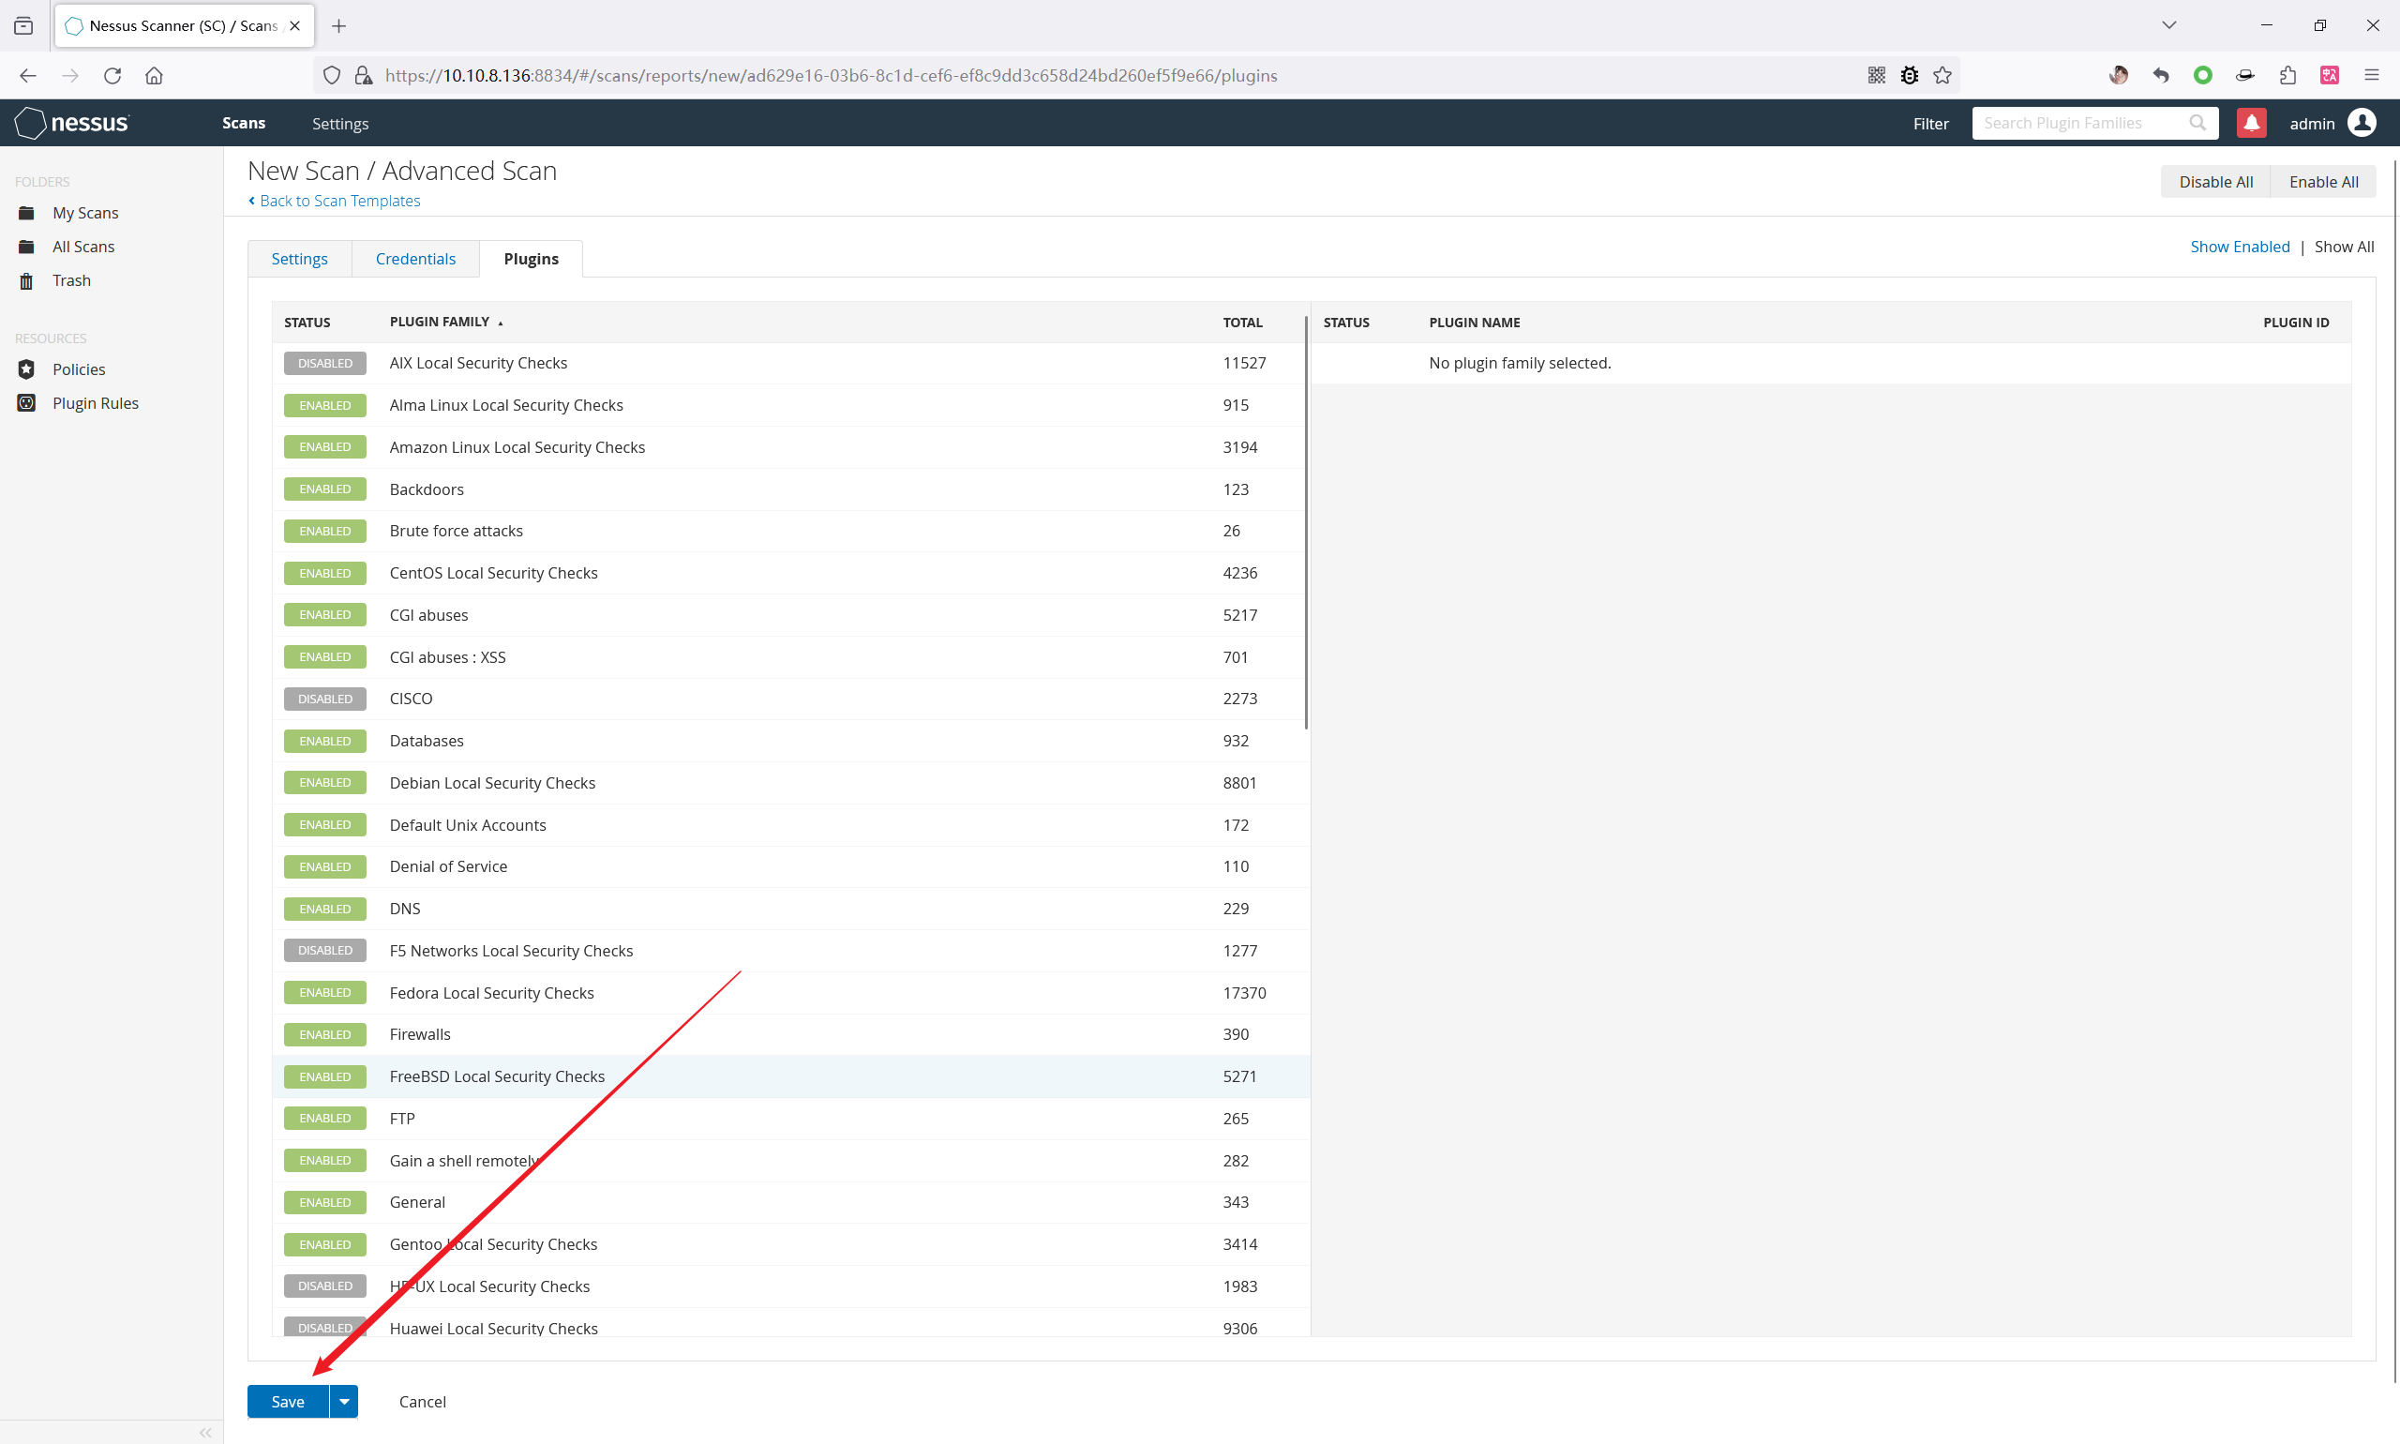Open the QR code icon in address bar
The width and height of the screenshot is (2400, 1444).
pyautogui.click(x=1877, y=76)
